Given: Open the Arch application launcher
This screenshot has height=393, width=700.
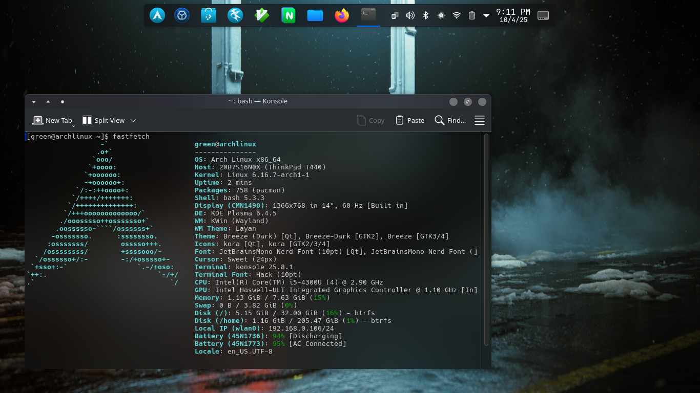Looking at the screenshot, I should click(157, 15).
